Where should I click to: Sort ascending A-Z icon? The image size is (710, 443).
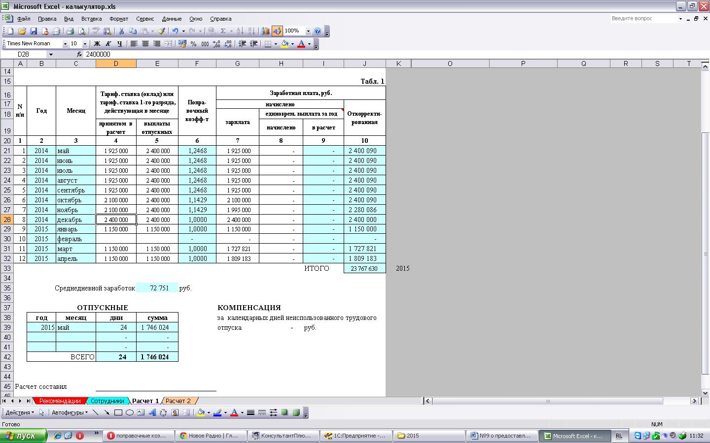pyautogui.click(x=240, y=31)
